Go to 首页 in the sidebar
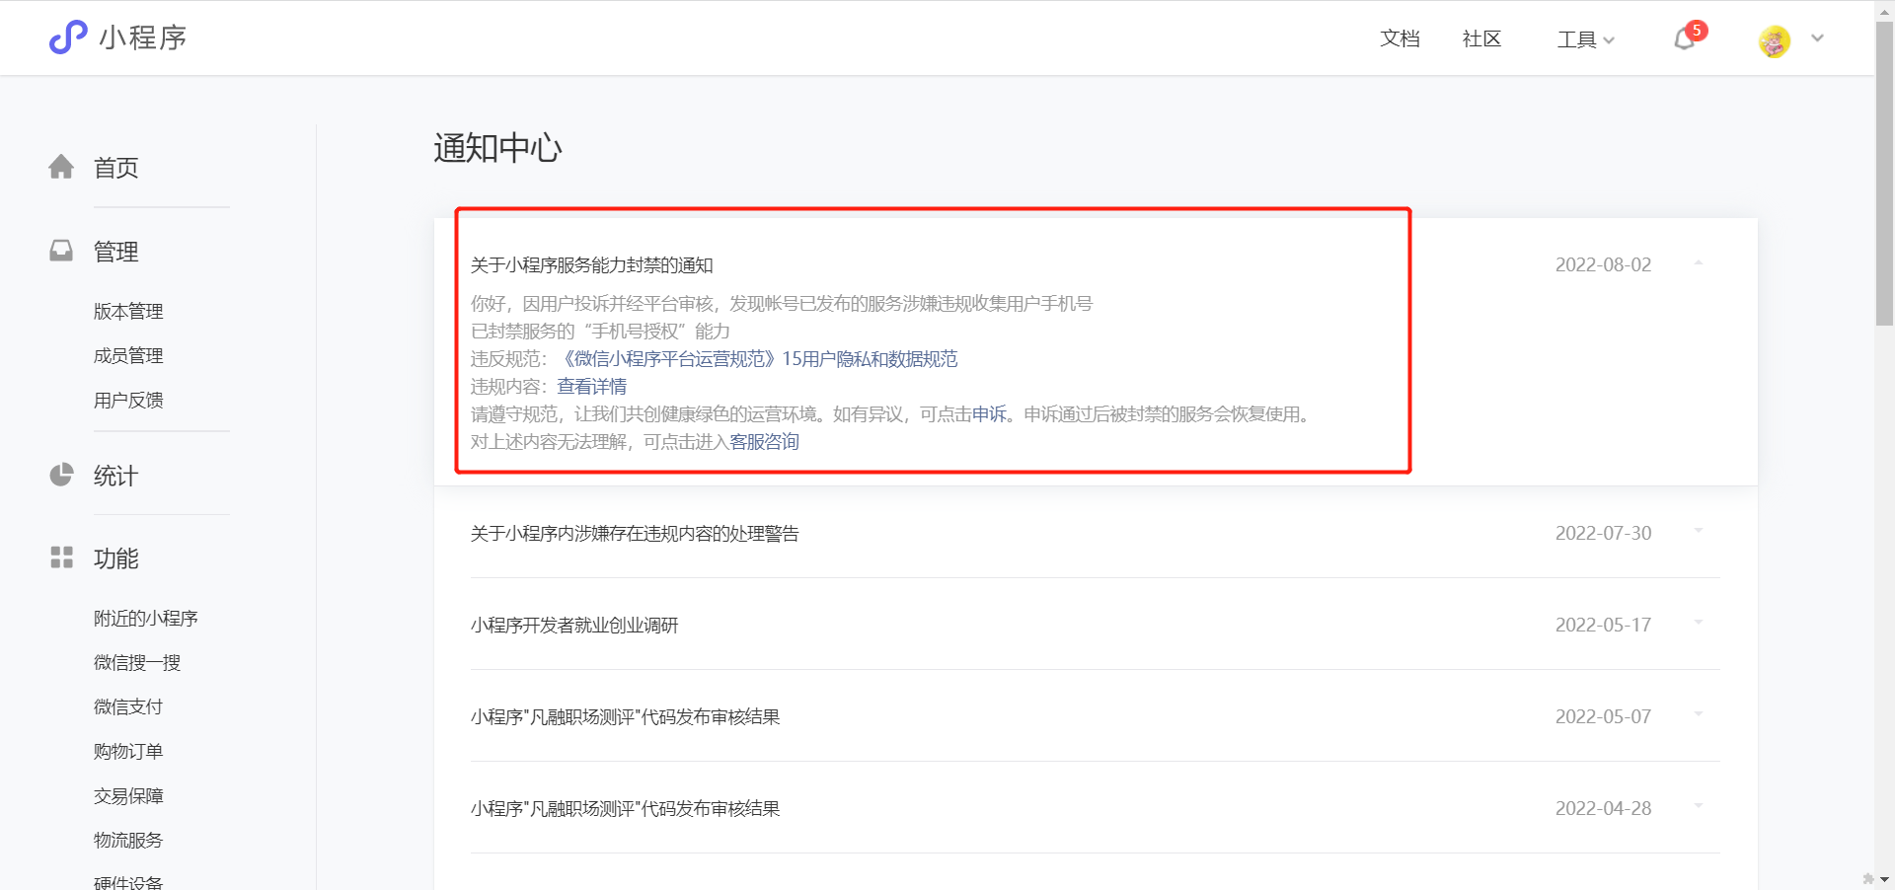 pyautogui.click(x=115, y=168)
